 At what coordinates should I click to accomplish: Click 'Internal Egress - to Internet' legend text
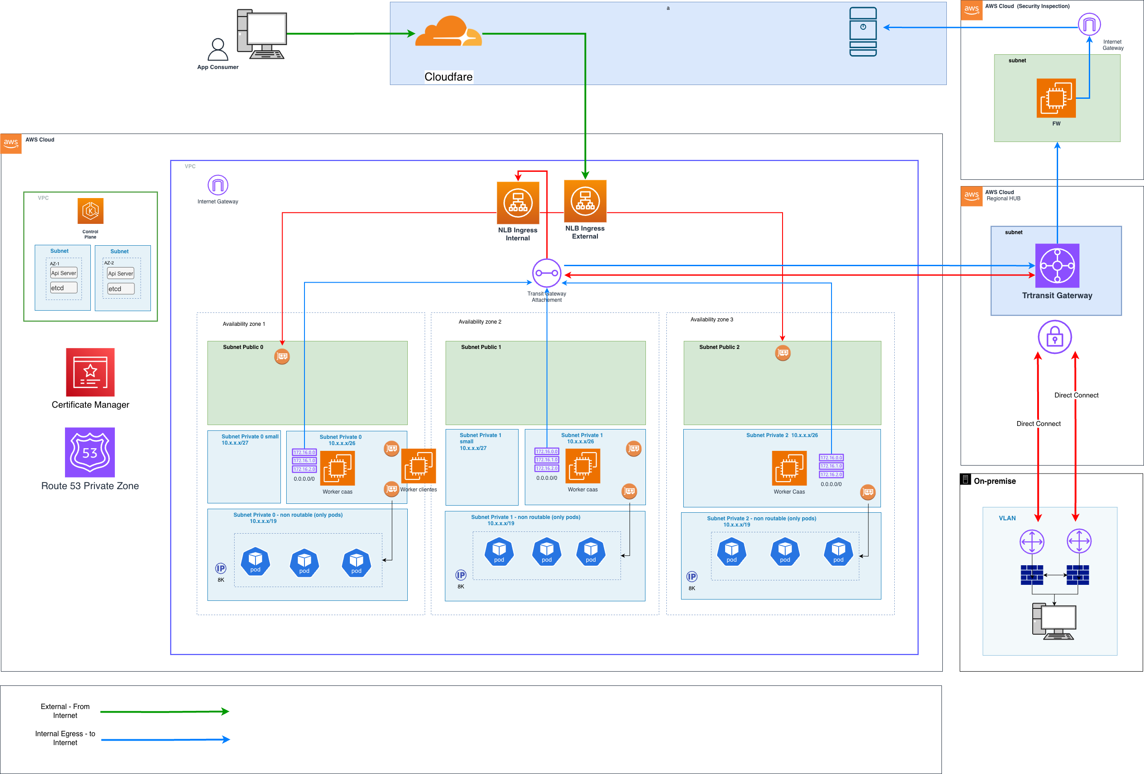(x=65, y=738)
